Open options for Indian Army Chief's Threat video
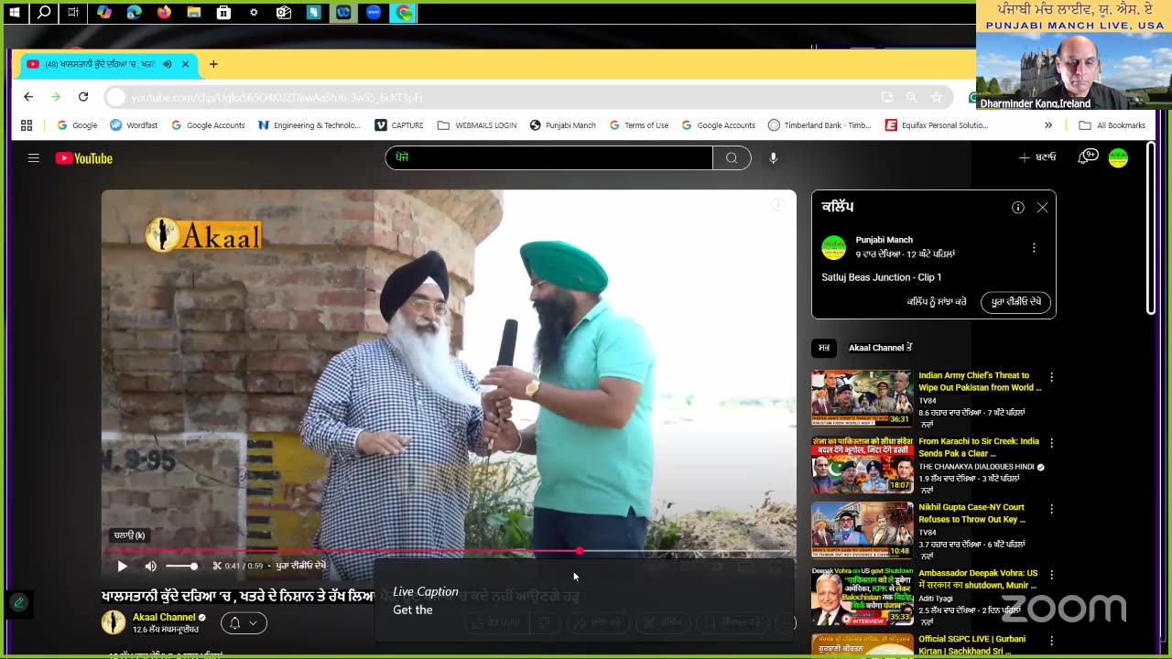The height and width of the screenshot is (659, 1172). (x=1051, y=377)
